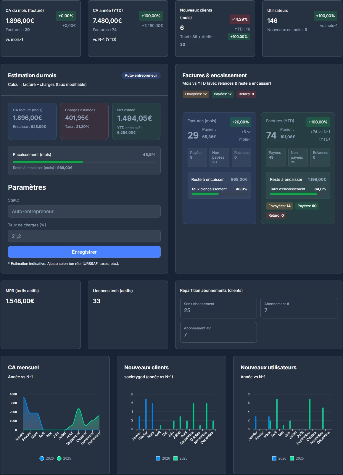Toggle 2026 legend in Nouveaux utilisateurs chart

(x=279, y=458)
